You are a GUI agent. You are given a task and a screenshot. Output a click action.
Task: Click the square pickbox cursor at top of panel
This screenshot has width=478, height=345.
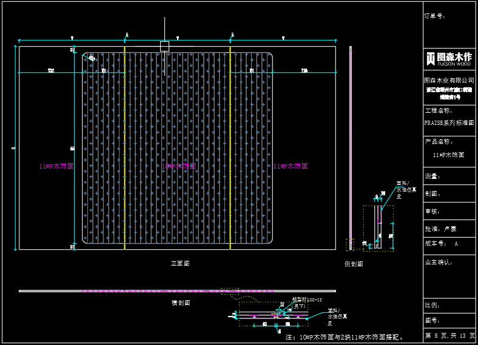click(164, 46)
